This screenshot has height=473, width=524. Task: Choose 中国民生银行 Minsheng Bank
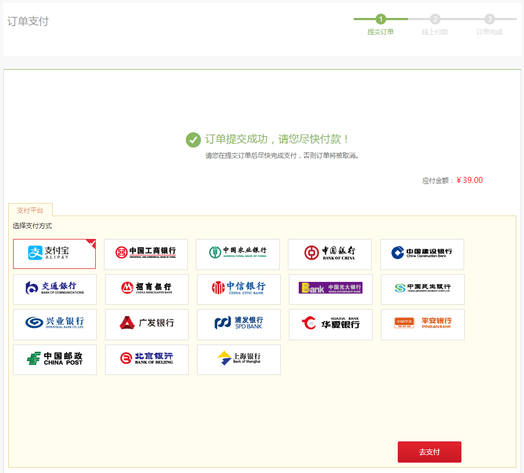pos(423,290)
